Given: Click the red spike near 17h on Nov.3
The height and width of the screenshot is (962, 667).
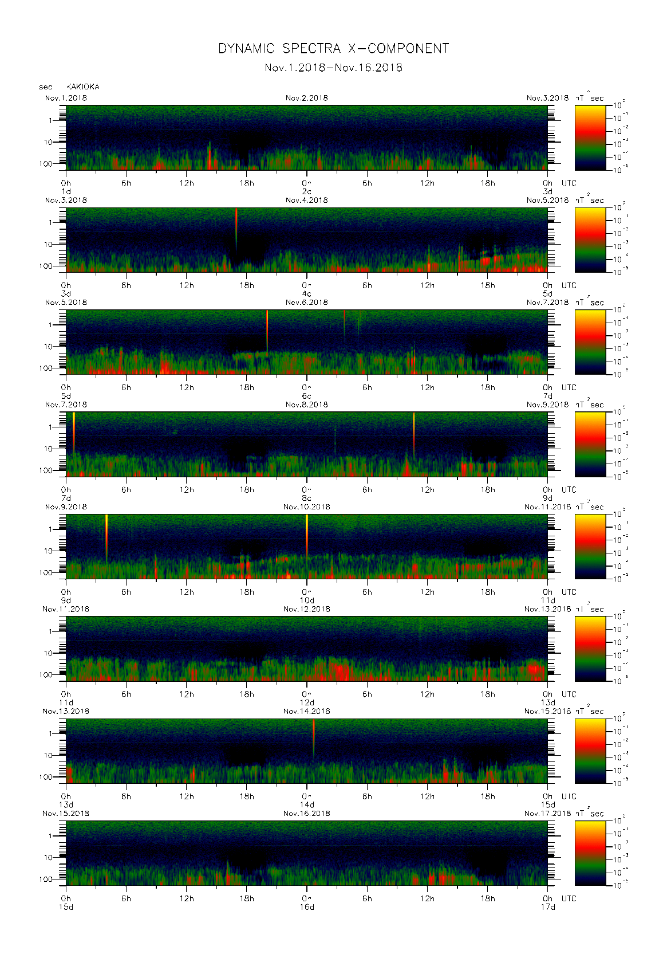Looking at the screenshot, I should (236, 228).
